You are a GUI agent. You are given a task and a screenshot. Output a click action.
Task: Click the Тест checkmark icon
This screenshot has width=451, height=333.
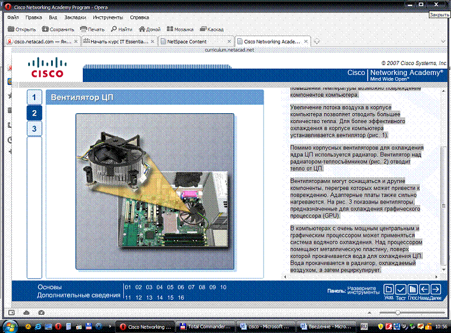(400, 290)
